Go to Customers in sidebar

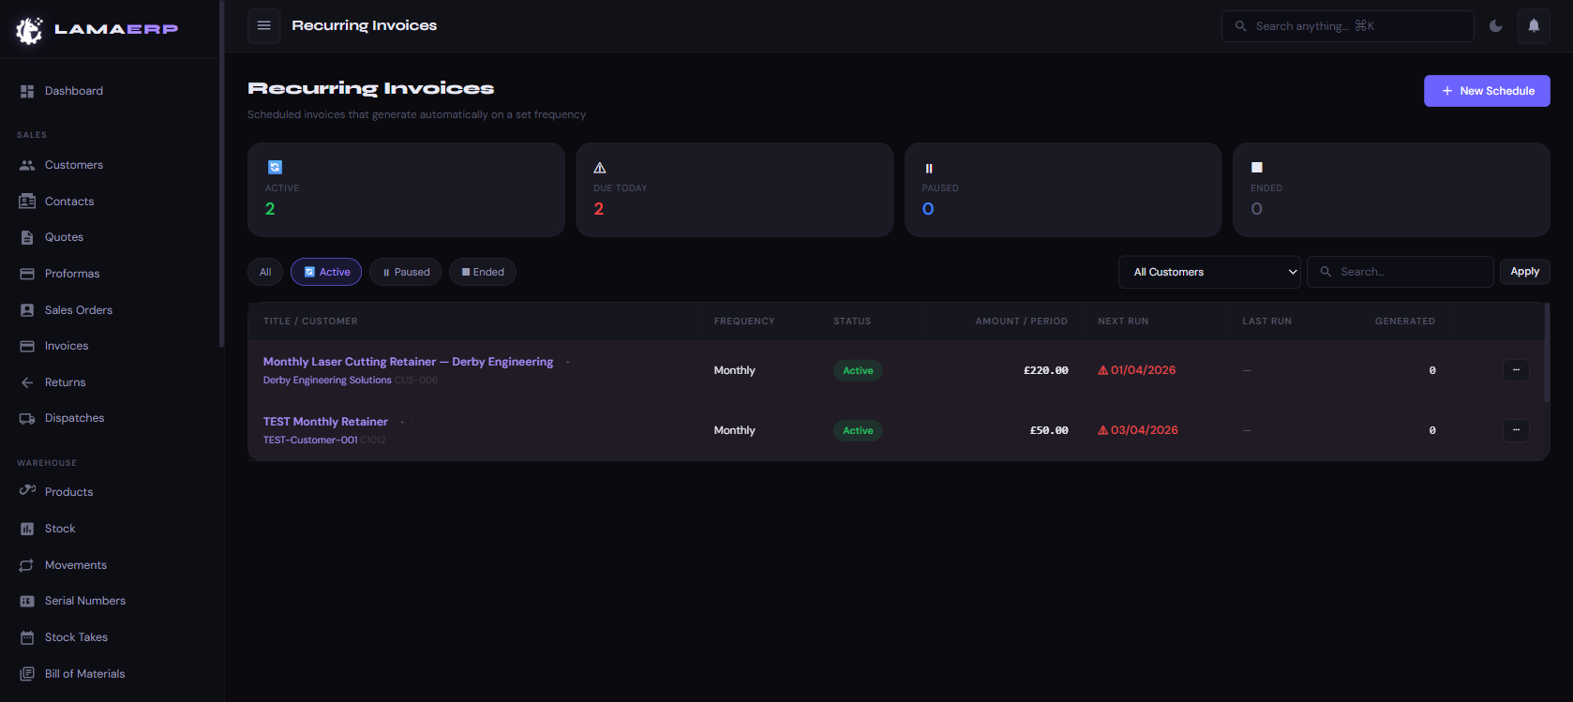pyautogui.click(x=73, y=165)
